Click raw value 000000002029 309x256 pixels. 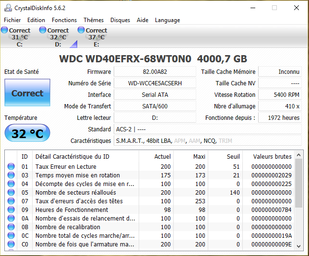(272, 175)
